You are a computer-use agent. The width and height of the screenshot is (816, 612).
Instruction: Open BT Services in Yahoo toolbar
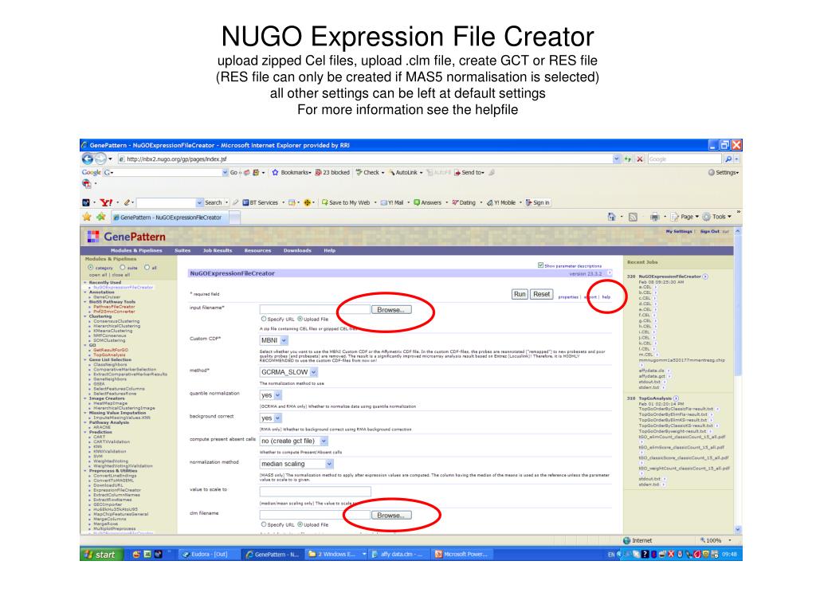pos(261,202)
